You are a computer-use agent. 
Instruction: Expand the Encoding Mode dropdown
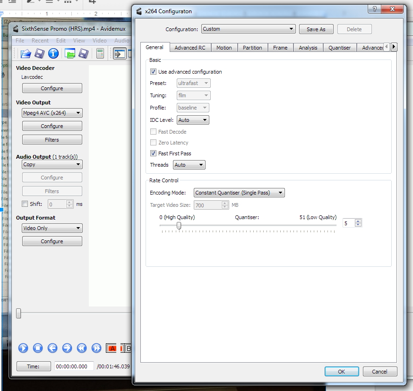(239, 193)
